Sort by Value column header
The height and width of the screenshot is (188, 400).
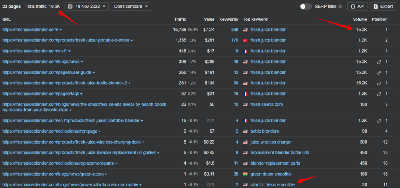(x=209, y=19)
